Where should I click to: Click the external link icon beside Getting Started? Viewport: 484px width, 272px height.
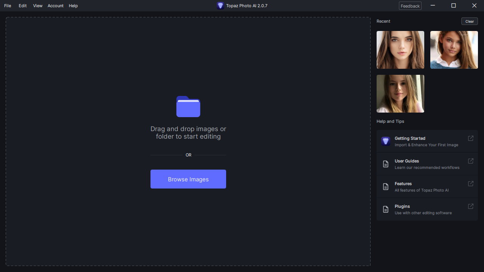(470, 138)
